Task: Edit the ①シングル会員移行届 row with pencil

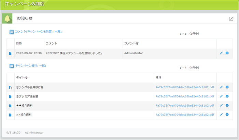Action: click(x=221, y=87)
